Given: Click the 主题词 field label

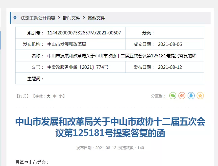Looking at the screenshot, I should pyautogui.click(x=35, y=79).
